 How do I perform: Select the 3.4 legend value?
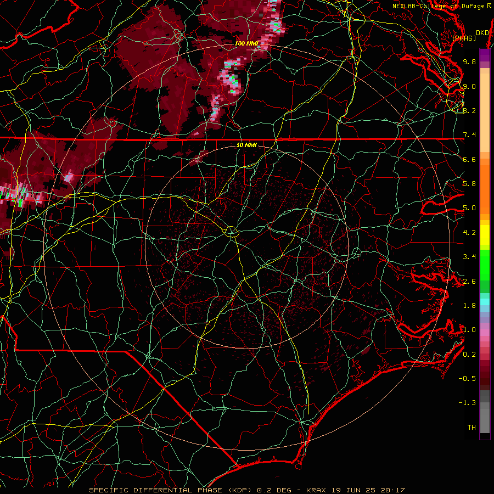(x=469, y=257)
